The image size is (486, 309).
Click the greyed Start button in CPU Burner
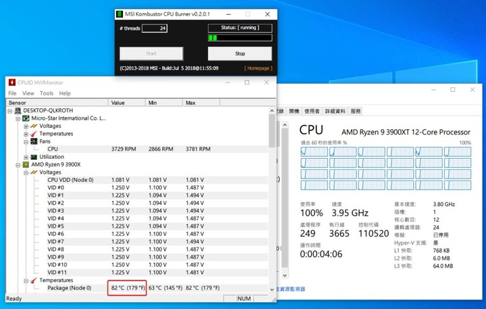point(151,53)
